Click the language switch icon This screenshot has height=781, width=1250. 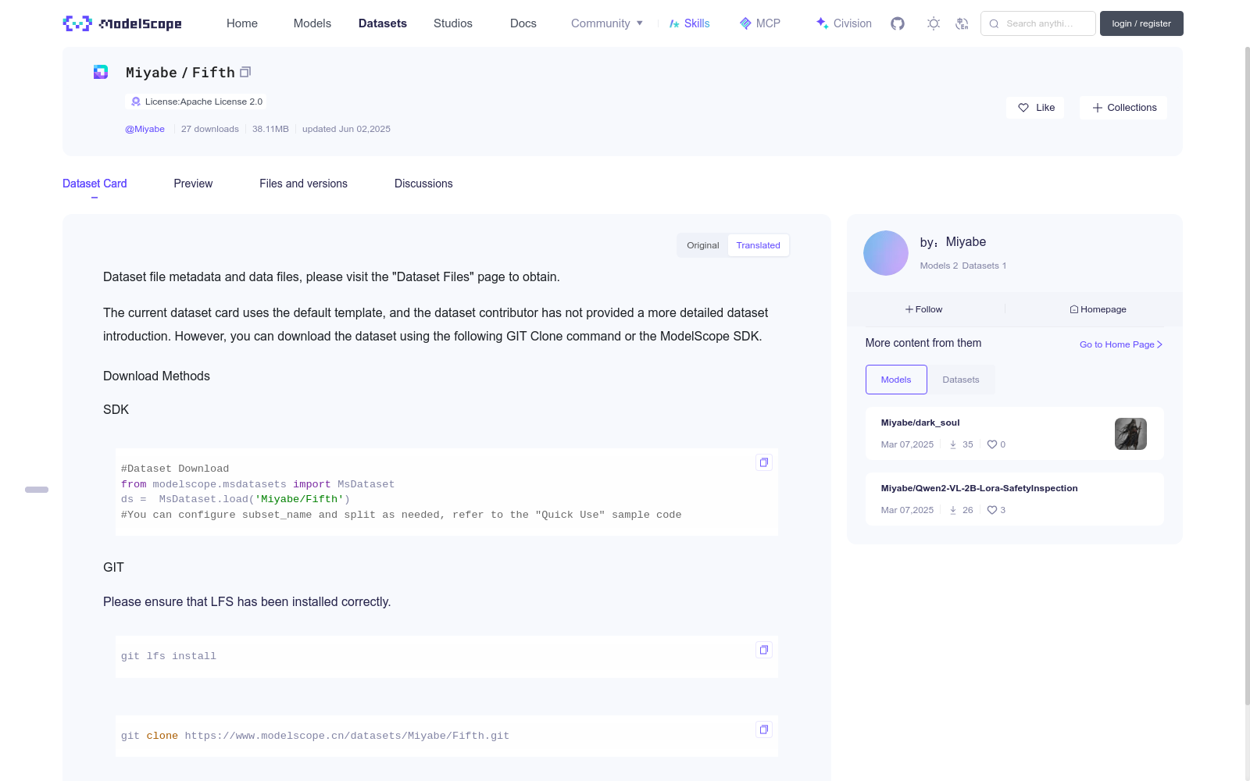[x=962, y=23]
